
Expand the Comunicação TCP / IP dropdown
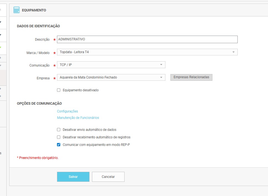tap(111, 65)
